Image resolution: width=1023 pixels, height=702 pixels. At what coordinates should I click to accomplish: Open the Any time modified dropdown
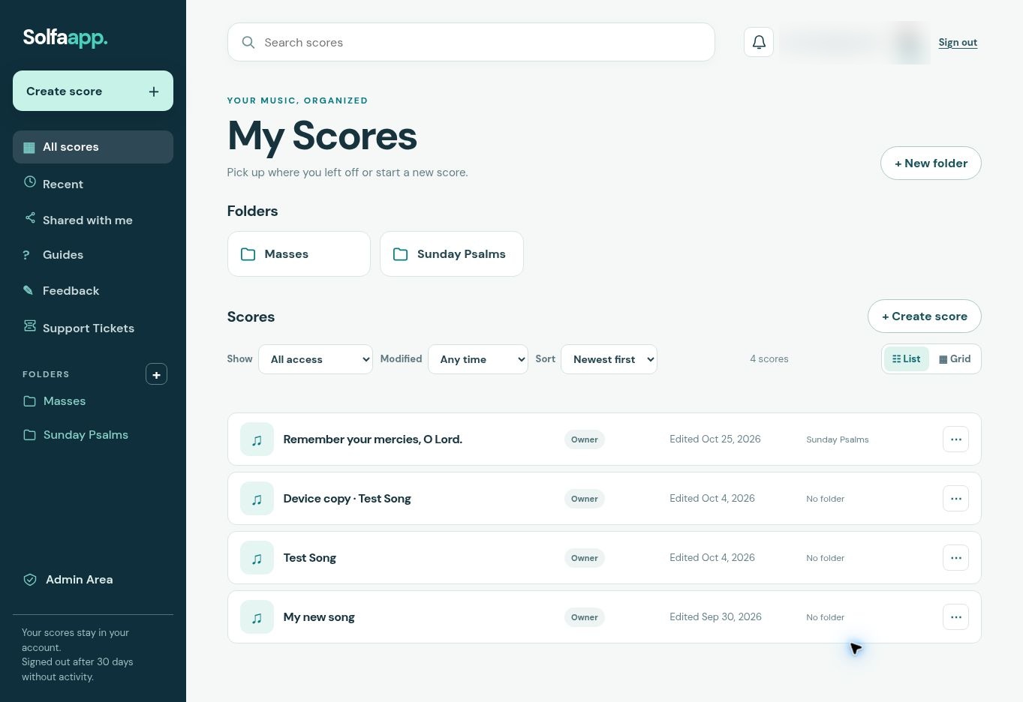tap(478, 359)
